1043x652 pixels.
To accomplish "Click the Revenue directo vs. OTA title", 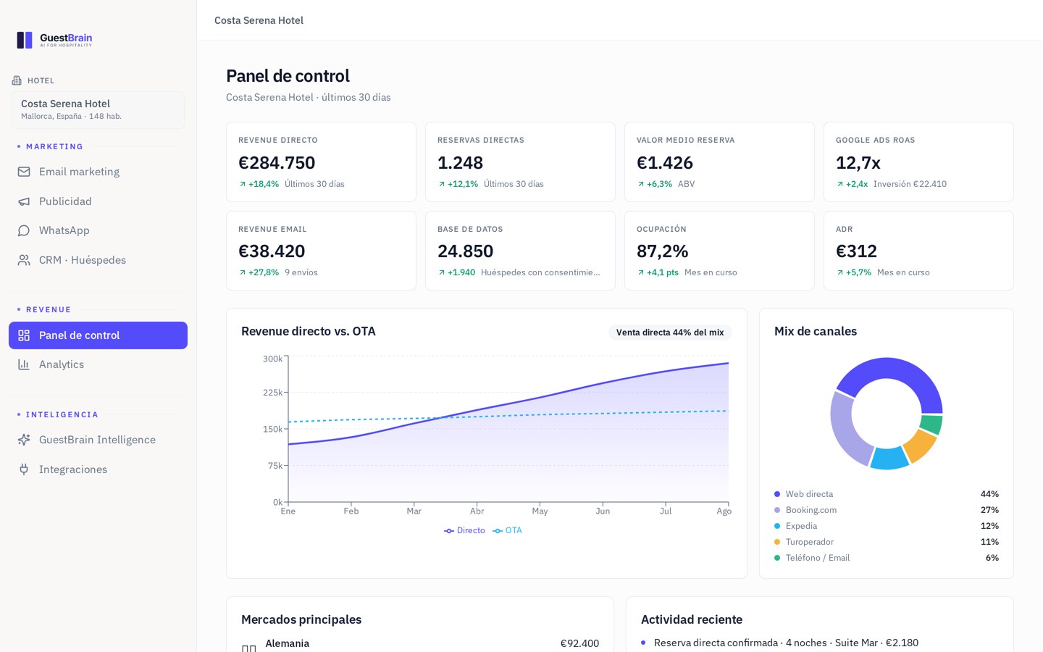I will [x=309, y=332].
